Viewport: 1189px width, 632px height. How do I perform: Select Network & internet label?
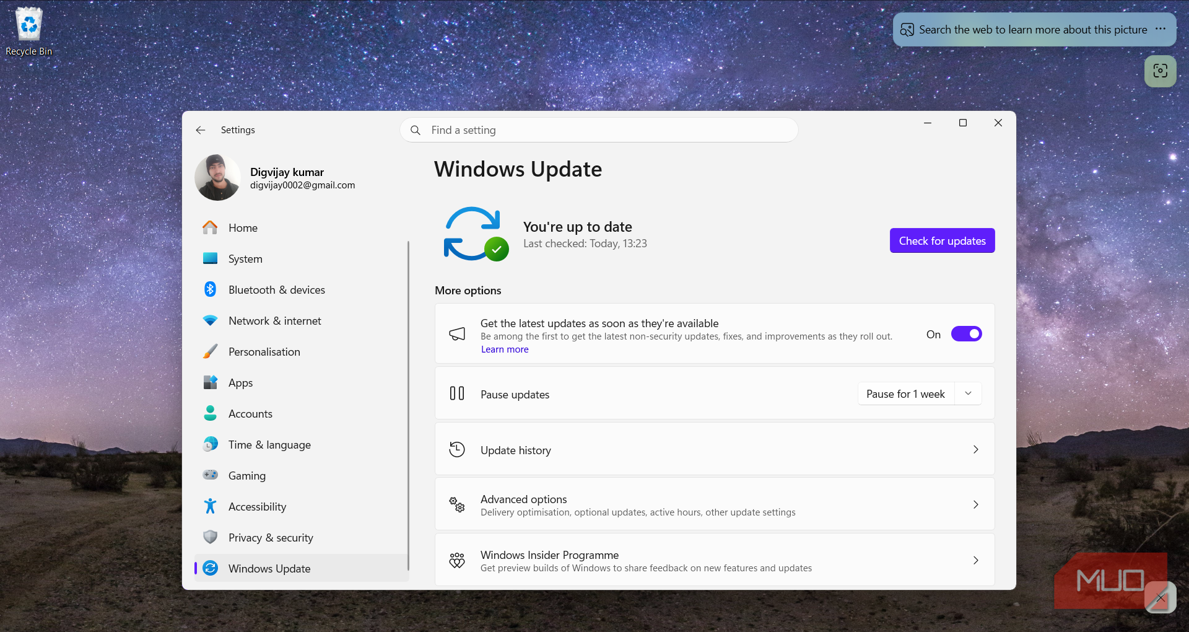[274, 320]
